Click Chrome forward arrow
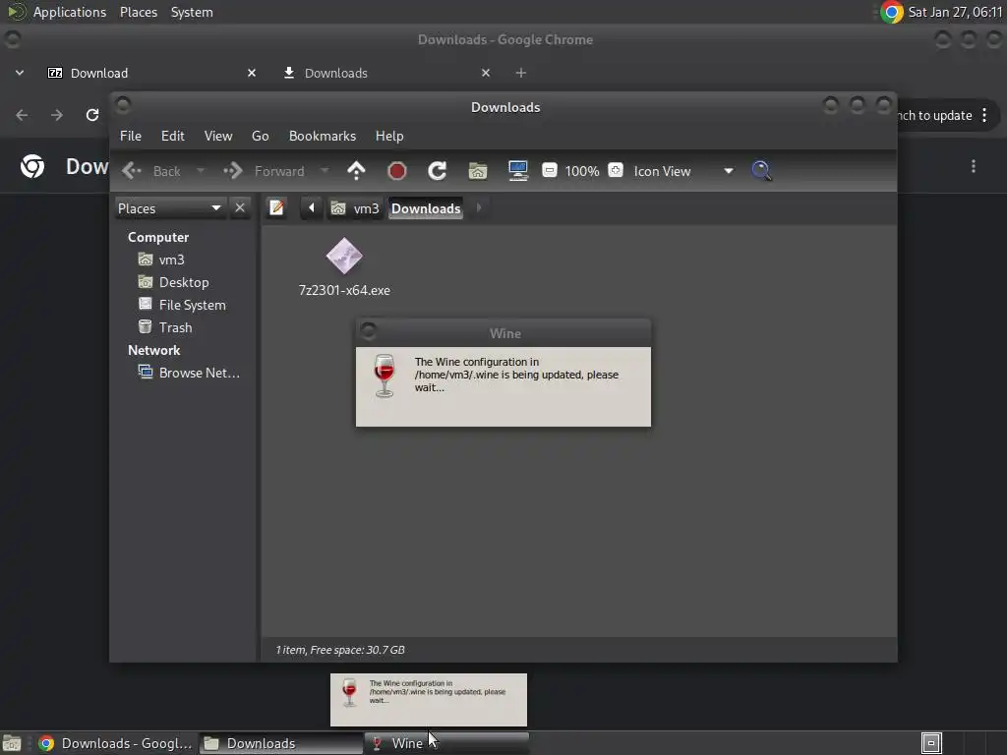 [x=57, y=115]
